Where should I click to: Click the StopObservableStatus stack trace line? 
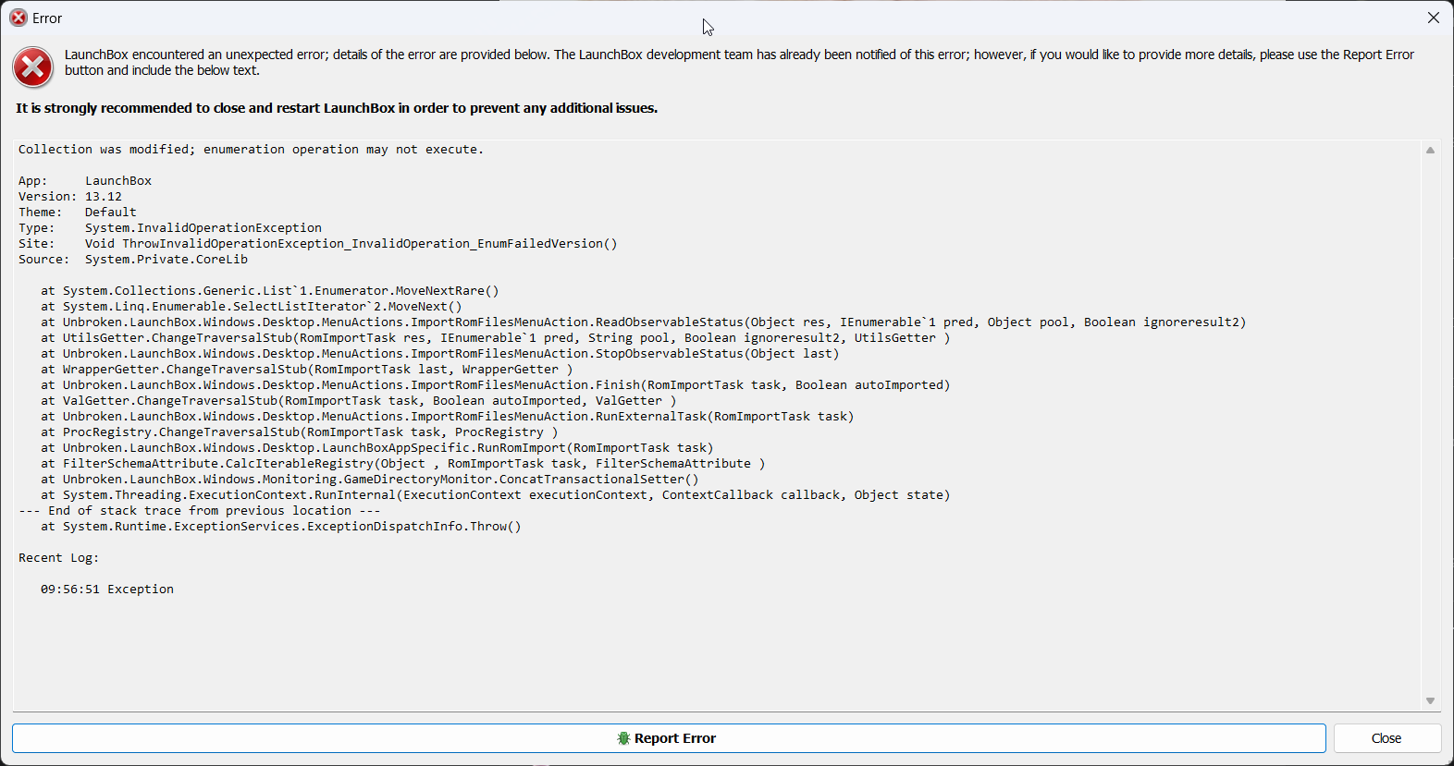pyautogui.click(x=440, y=354)
